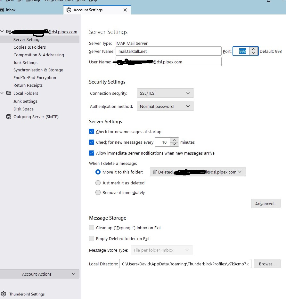Enable Empty Deleted folder on Exit
The width and height of the screenshot is (286, 299).
coord(92,238)
